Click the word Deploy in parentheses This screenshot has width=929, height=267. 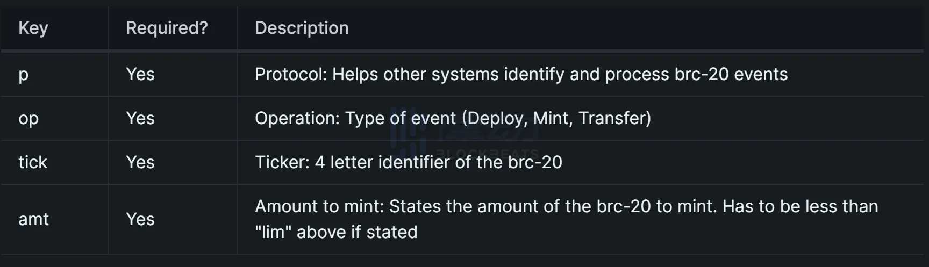click(499, 118)
